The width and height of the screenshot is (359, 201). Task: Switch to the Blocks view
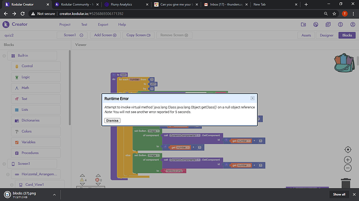347,35
